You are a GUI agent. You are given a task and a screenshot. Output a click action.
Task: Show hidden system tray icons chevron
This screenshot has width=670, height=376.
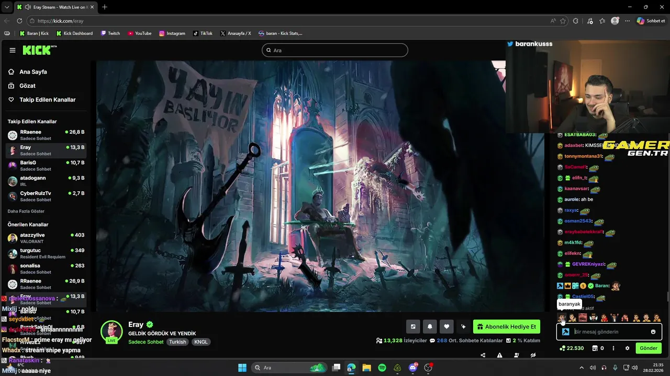[x=582, y=368]
